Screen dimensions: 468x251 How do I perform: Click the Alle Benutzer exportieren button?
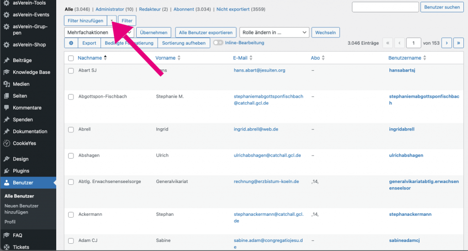(x=206, y=32)
